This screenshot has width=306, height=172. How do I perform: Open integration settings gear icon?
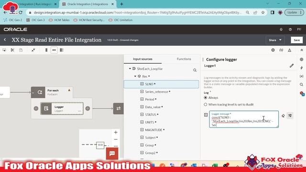click(x=273, y=50)
